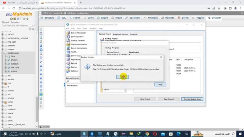Open the phpMyAdmin Export tab

pos(103,18)
